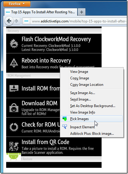
Task: Click the QR code icon
Action: [x=14, y=146]
